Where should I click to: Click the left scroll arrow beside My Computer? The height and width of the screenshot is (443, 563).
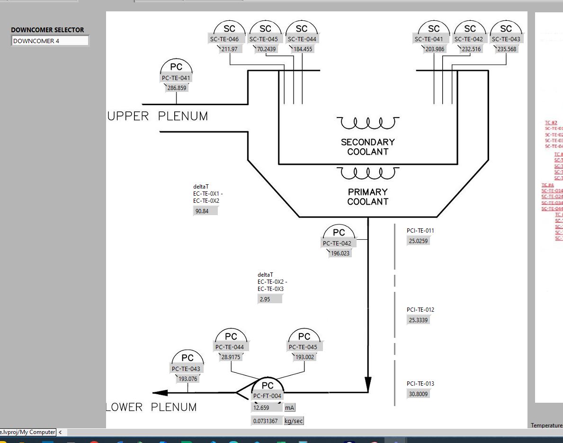pos(60,432)
